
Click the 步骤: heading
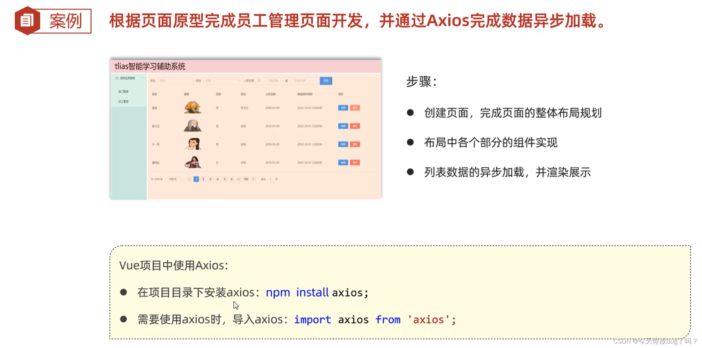(421, 82)
